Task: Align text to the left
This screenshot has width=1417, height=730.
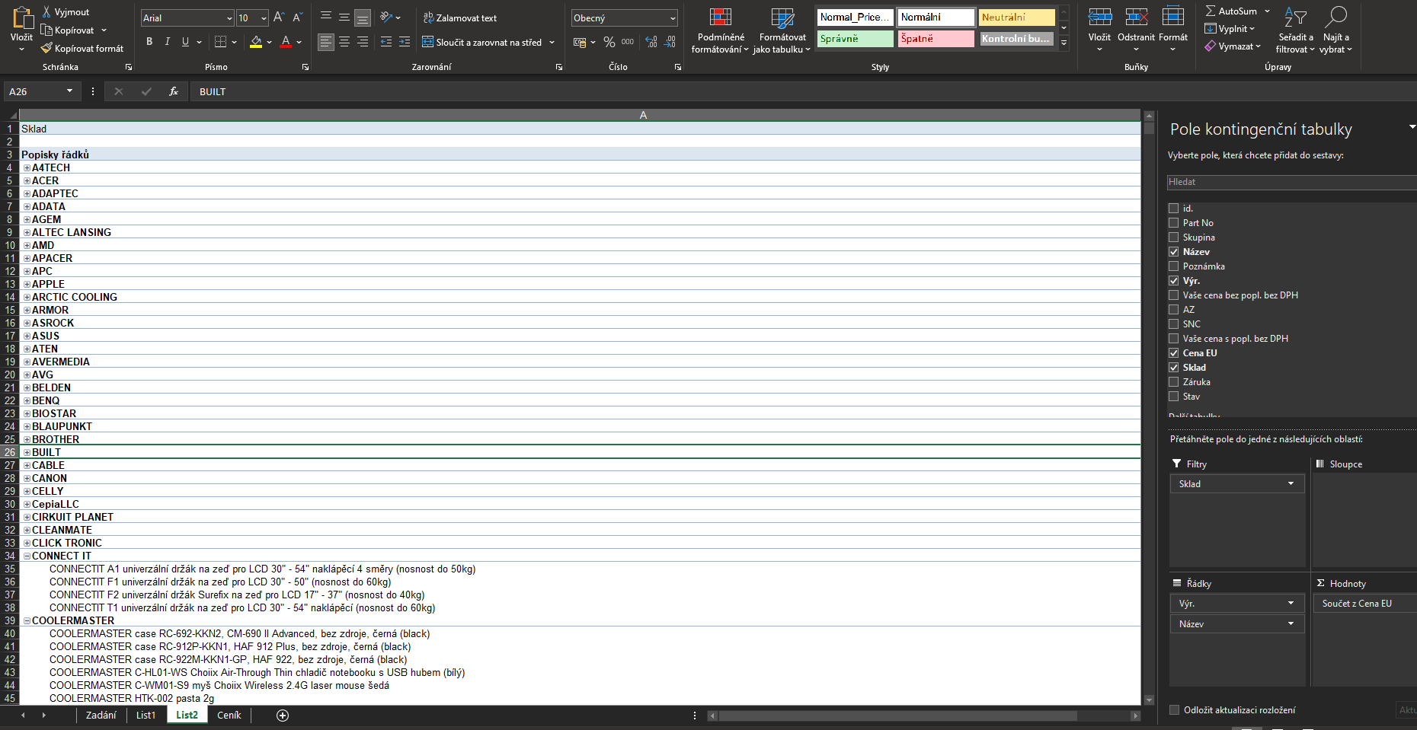Action: [x=326, y=42]
